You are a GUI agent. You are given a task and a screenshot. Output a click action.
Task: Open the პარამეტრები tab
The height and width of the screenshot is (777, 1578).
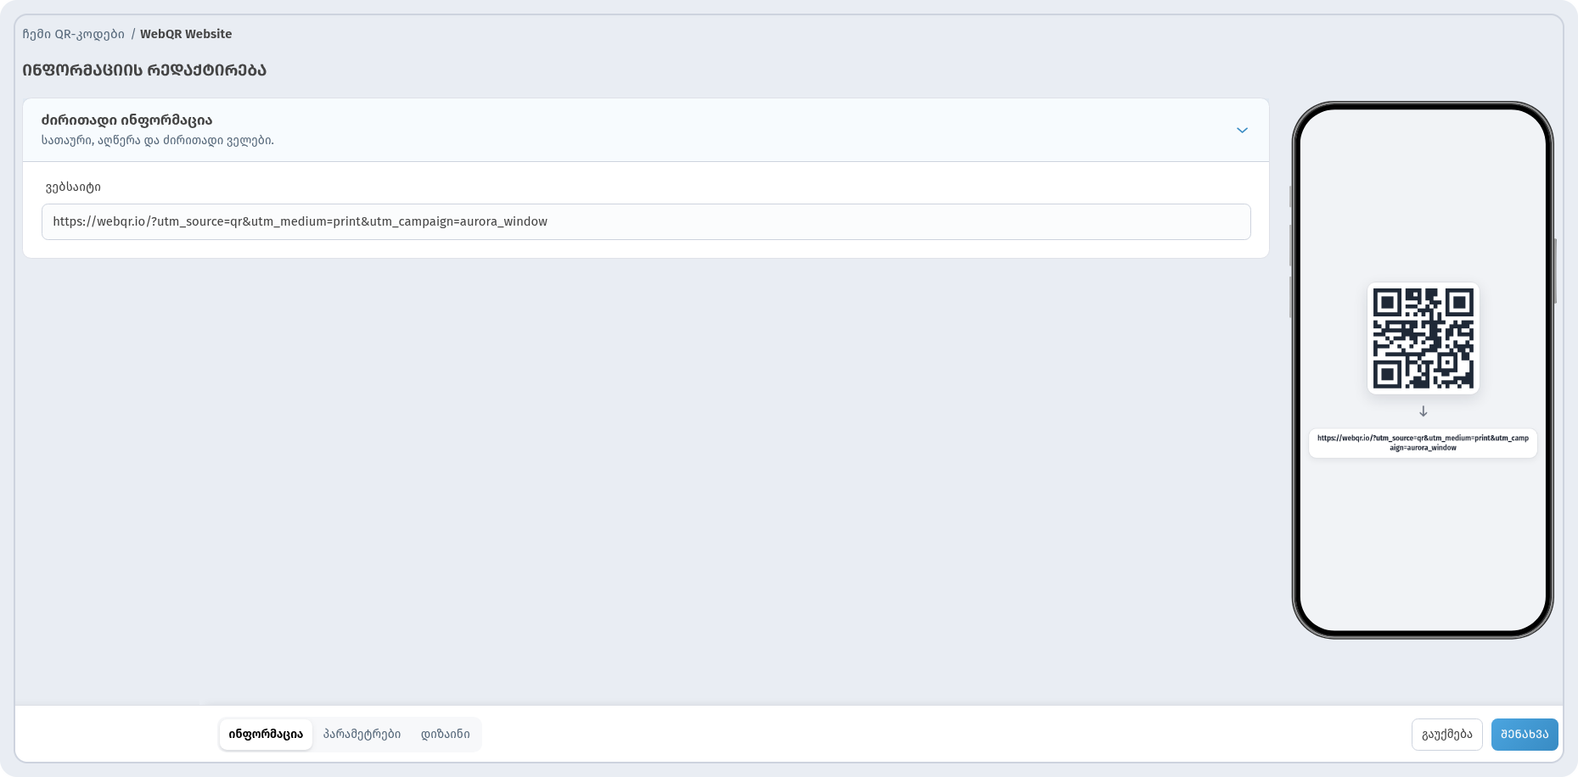tap(362, 735)
